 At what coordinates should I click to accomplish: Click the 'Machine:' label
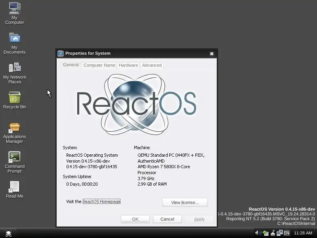[x=142, y=148]
